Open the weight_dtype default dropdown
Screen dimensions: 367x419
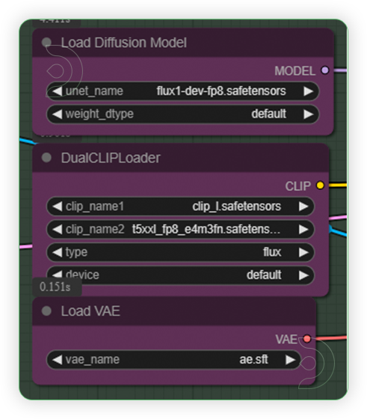click(x=182, y=114)
